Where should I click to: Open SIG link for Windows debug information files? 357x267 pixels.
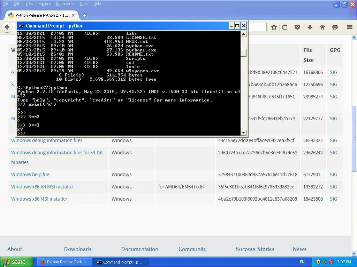[333, 140]
